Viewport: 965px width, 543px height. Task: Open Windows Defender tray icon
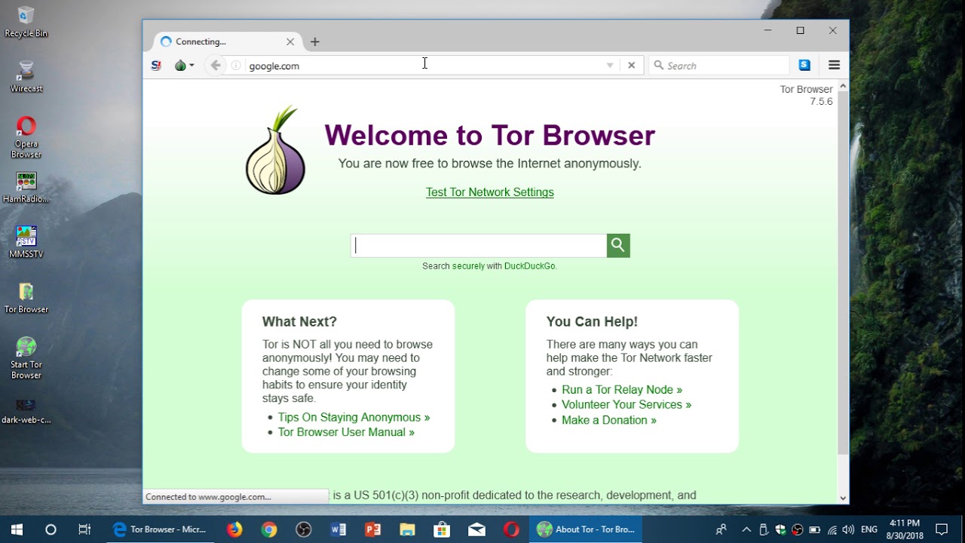pyautogui.click(x=780, y=529)
